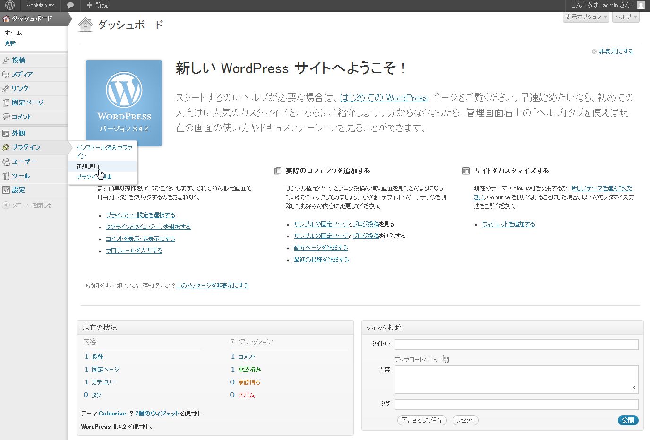Open the 更新 submenu item

point(10,43)
